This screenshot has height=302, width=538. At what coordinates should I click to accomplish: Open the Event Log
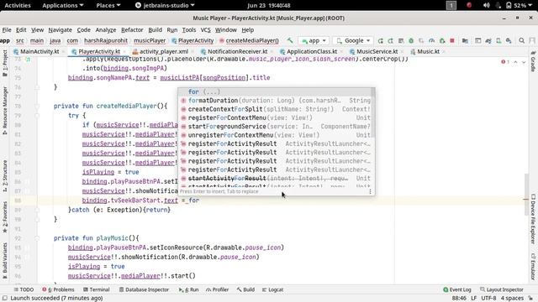(457, 289)
